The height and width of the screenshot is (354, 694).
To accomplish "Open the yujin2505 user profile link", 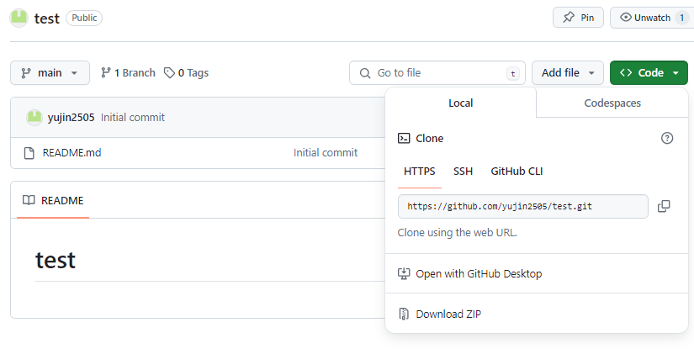I will coord(71,117).
